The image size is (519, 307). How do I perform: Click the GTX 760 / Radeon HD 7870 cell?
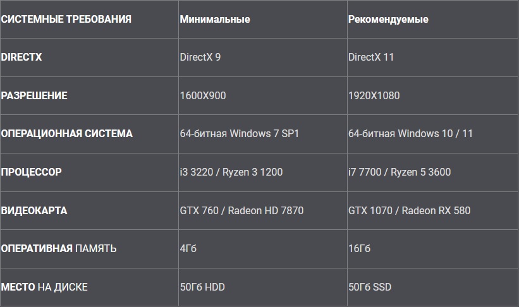click(241, 210)
